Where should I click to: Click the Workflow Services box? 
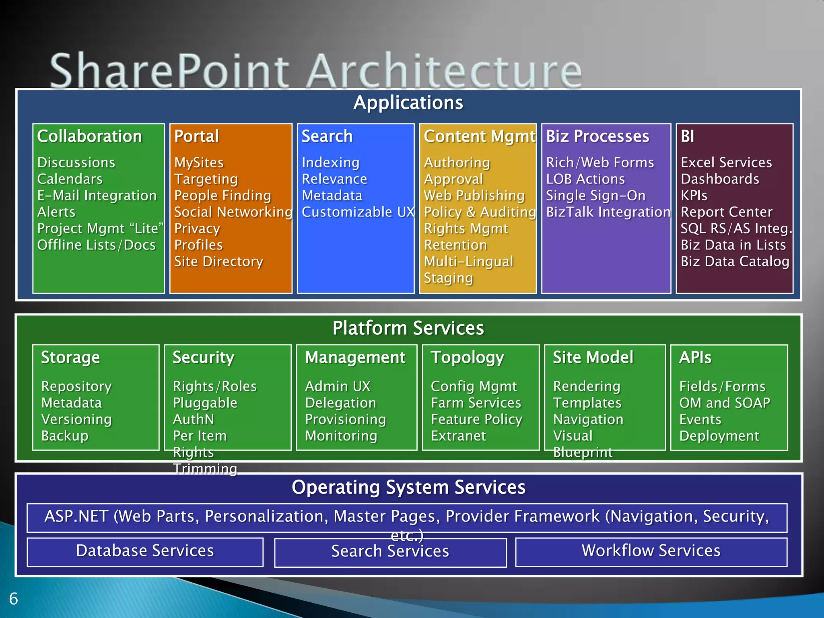click(x=651, y=551)
